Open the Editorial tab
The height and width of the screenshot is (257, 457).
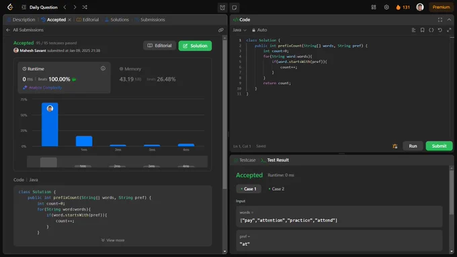(88, 19)
